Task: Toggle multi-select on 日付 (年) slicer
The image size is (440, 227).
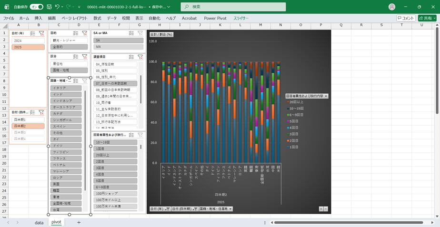Action: coord(32,33)
